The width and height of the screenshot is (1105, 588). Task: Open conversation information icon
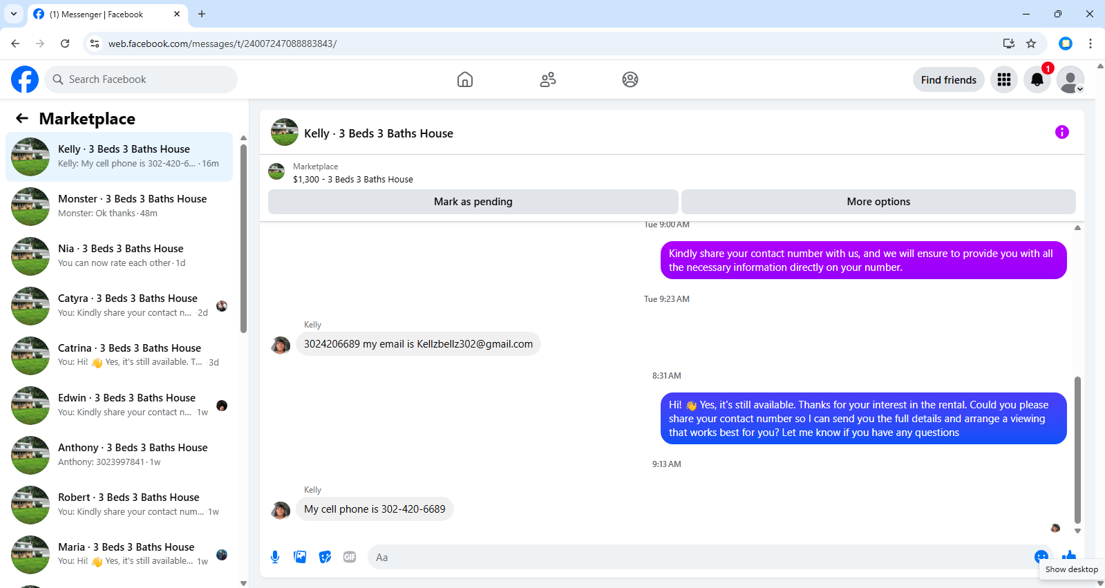[x=1062, y=132]
